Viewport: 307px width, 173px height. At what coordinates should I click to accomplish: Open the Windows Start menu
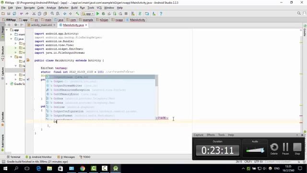point(5,169)
